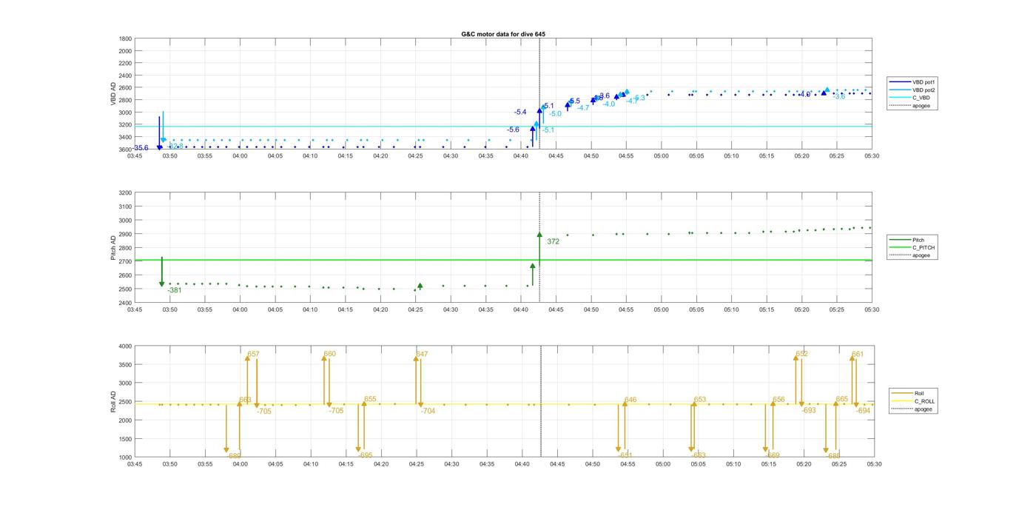Click the '657' roll move label
The width and height of the screenshot is (1036, 513).
(253, 354)
